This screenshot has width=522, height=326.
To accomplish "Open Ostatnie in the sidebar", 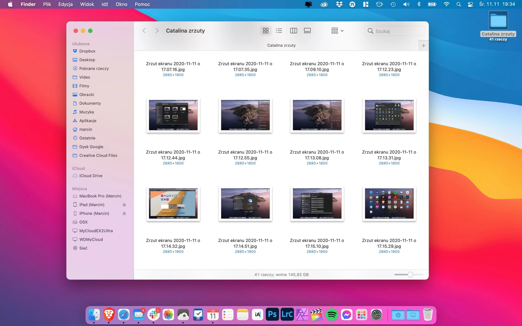I will tap(87, 138).
